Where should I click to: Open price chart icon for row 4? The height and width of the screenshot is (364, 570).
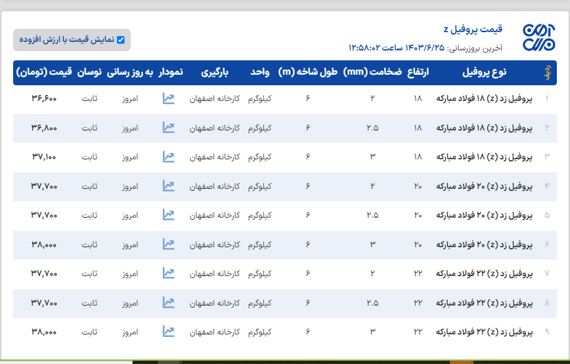click(169, 186)
